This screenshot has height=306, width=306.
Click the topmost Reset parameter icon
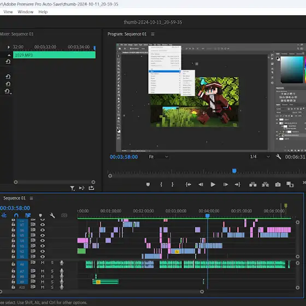click(x=8, y=62)
